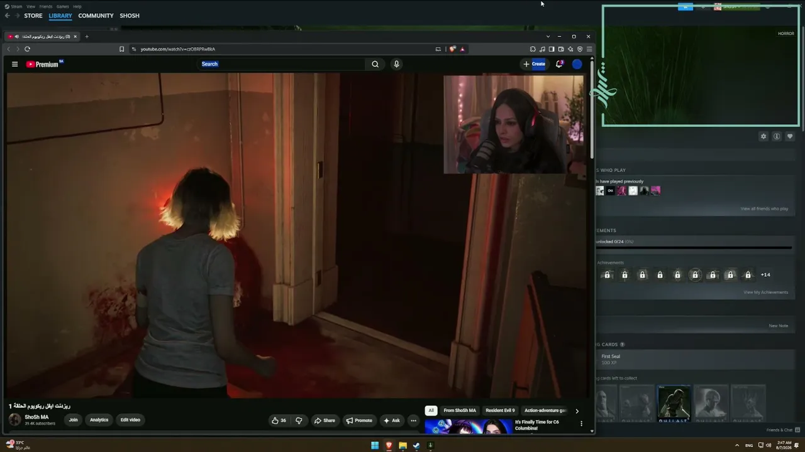This screenshot has height=452, width=805.
Task: Open the browser extensions puzzle icon
Action: (533, 49)
